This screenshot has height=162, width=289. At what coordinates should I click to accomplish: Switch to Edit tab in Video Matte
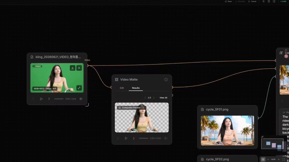[122, 88]
